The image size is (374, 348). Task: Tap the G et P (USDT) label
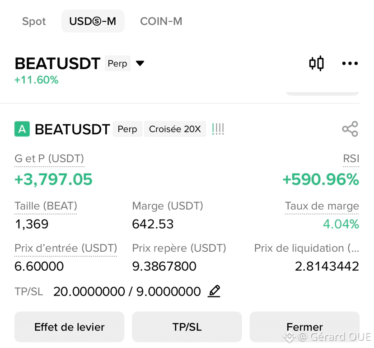pos(49,159)
